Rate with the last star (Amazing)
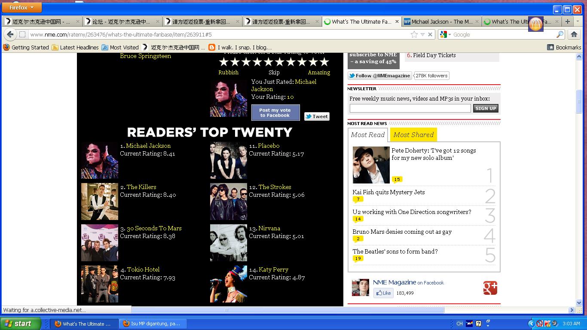The height and width of the screenshot is (330, 587). click(x=324, y=62)
